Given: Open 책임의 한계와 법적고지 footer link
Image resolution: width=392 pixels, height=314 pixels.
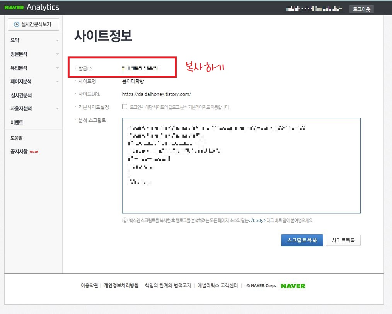Looking at the screenshot, I should click(x=168, y=285).
